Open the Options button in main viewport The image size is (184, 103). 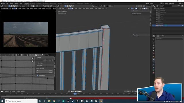pos(148,6)
